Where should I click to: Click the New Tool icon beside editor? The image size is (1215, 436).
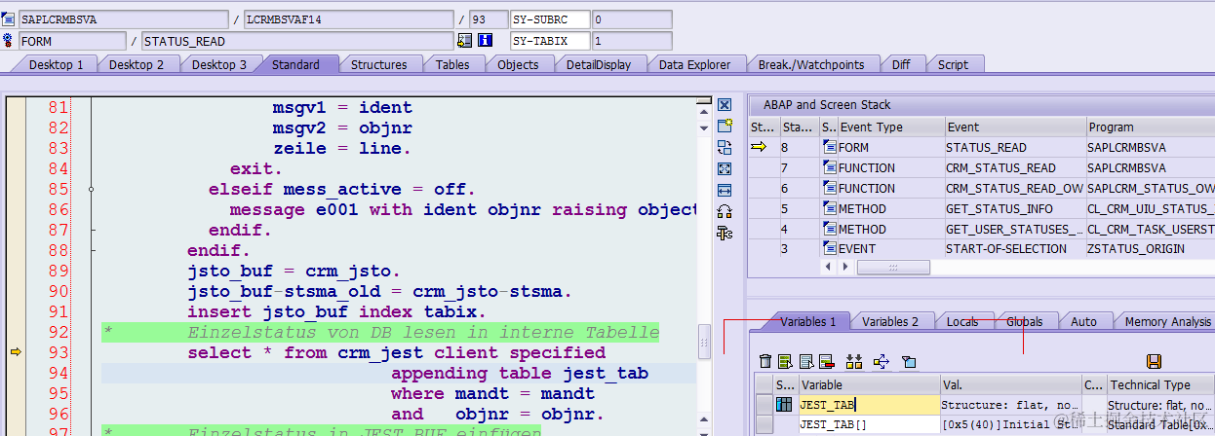tap(725, 126)
